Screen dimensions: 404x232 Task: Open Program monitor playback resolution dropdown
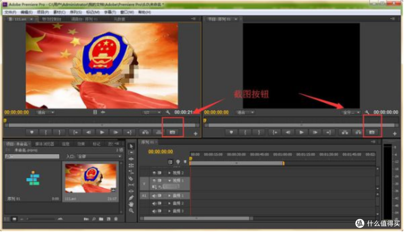351,112
